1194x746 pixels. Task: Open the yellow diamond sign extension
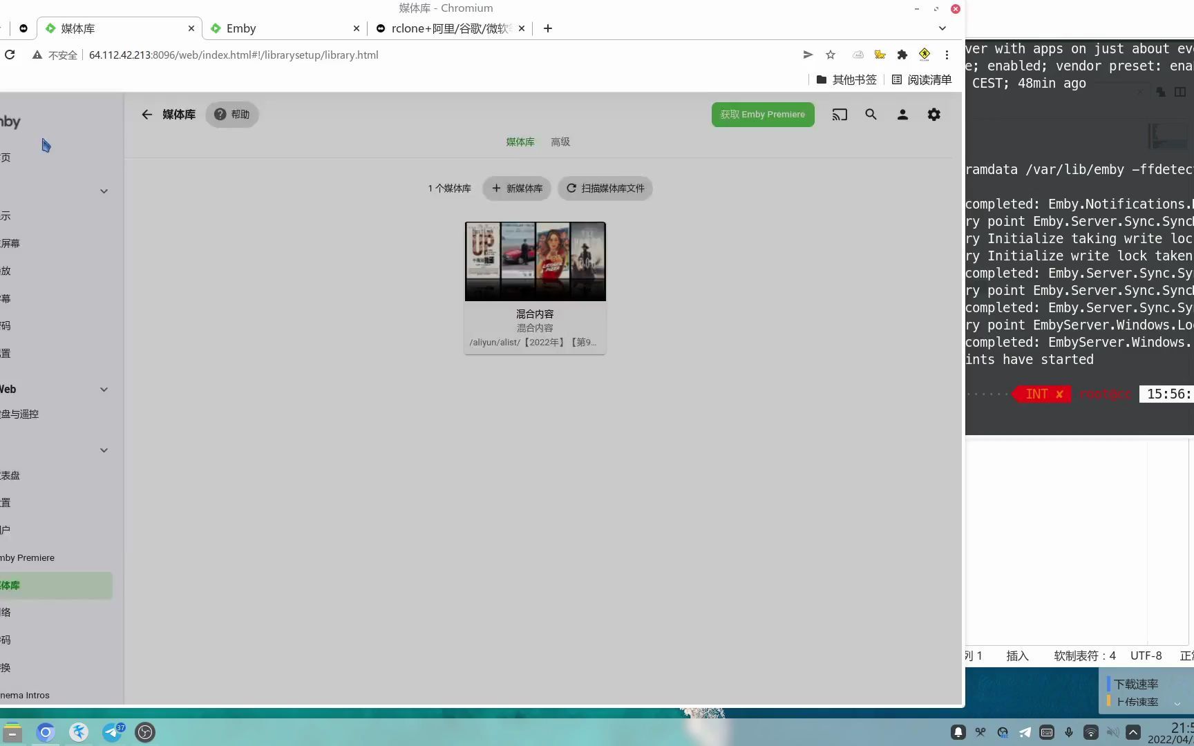pyautogui.click(x=925, y=55)
